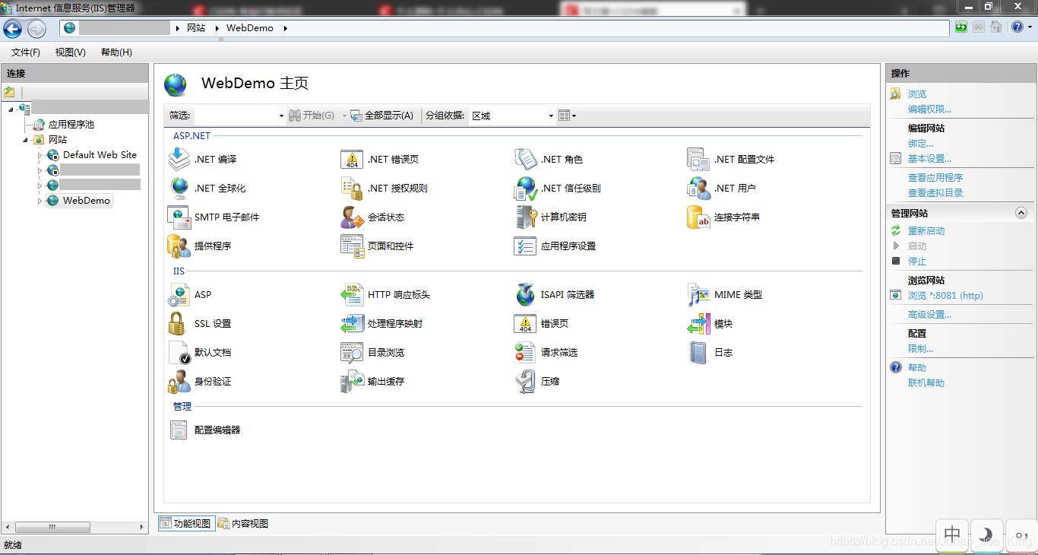Expand the WebDemo tree node
The width and height of the screenshot is (1038, 555).
pyautogui.click(x=40, y=201)
